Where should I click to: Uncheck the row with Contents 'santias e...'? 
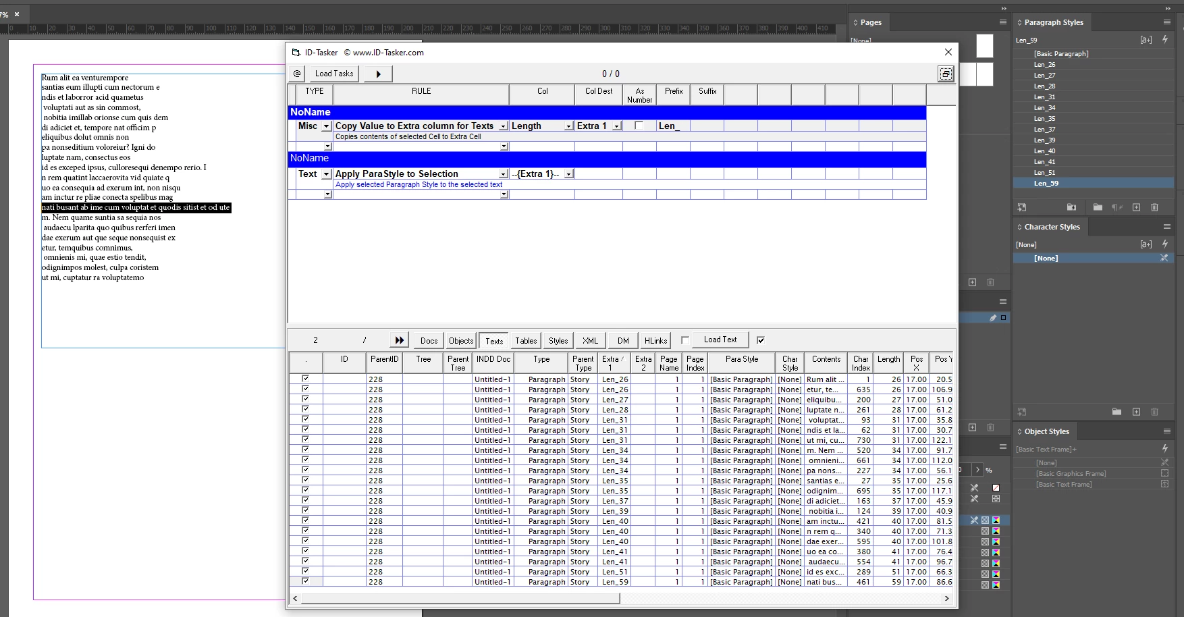click(x=305, y=480)
